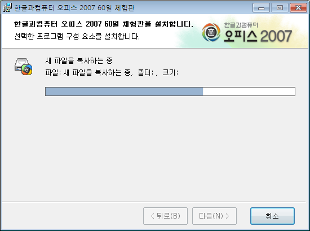
Task: Click the small 한글과컴퓨터 text above logo
Action: pos(241,25)
